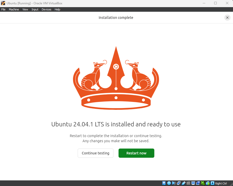Click the recording status icon
This screenshot has height=186, width=233.
coord(198,183)
